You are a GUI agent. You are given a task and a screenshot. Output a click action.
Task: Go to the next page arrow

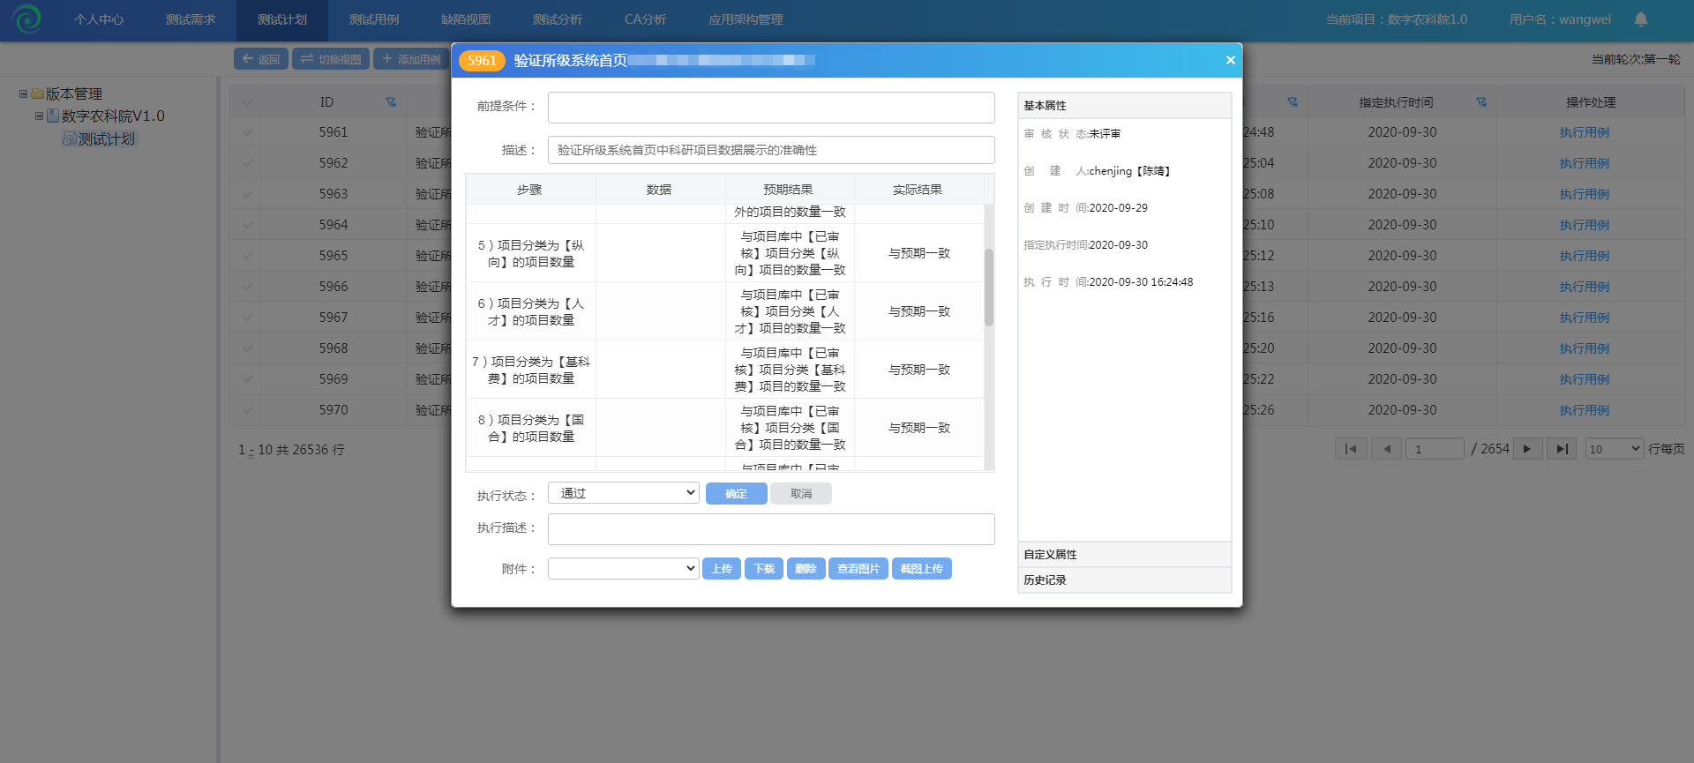[x=1527, y=449]
